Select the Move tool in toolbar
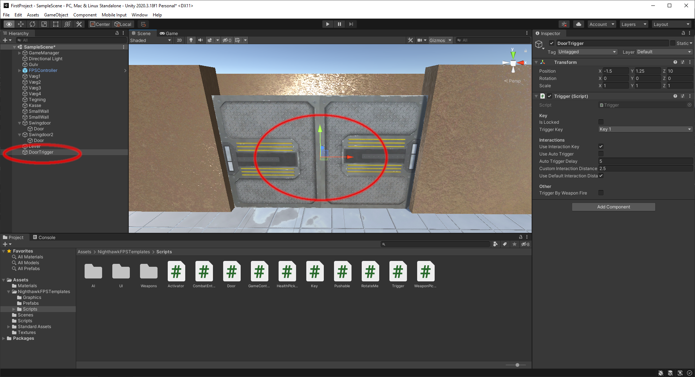The height and width of the screenshot is (377, 695). (21, 24)
